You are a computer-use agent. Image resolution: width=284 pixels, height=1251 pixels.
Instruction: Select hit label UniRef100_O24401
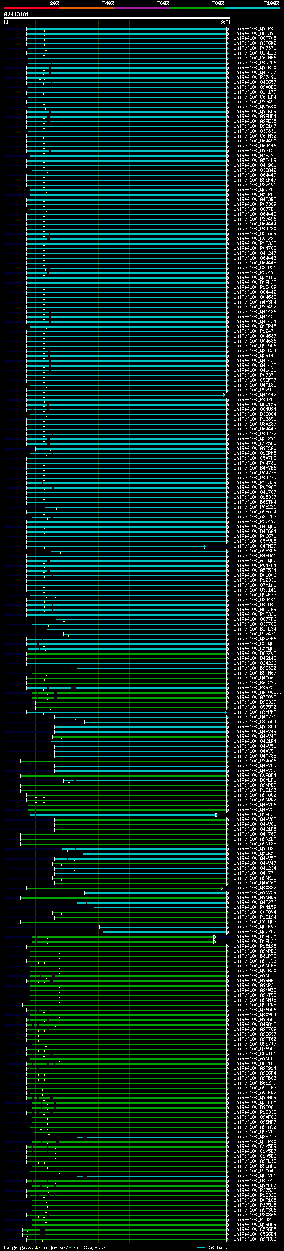tap(255, 600)
